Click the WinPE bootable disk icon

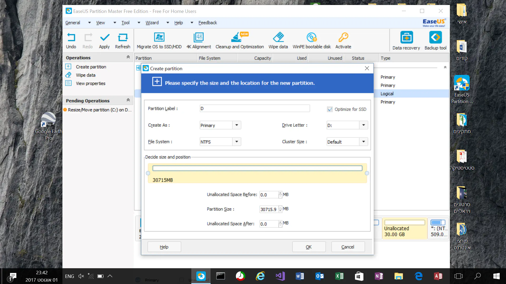312,38
